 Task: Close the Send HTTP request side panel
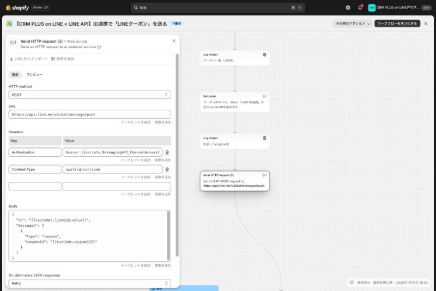point(174,41)
